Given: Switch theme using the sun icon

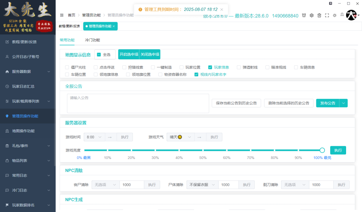Looking at the screenshot, I should (334, 15).
